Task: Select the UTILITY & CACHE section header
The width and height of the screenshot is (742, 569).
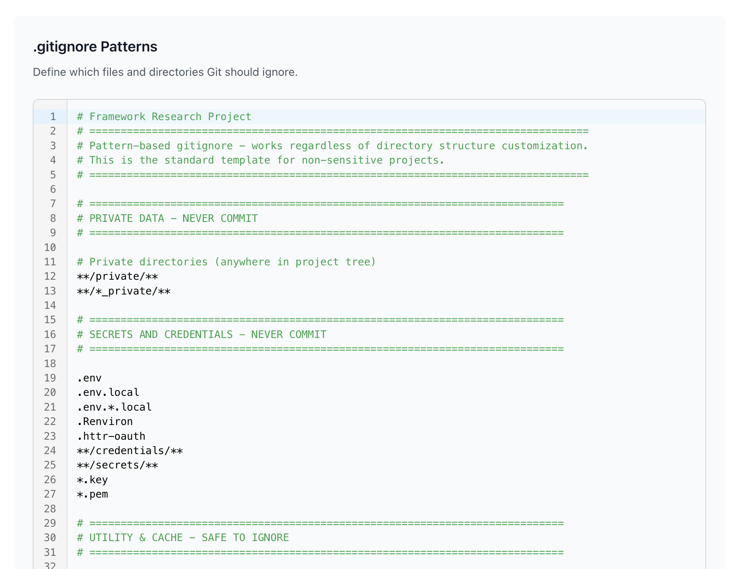Action: click(x=183, y=537)
